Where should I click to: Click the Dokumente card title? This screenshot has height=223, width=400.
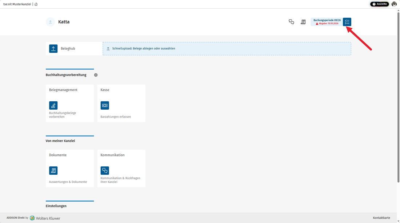(x=58, y=155)
